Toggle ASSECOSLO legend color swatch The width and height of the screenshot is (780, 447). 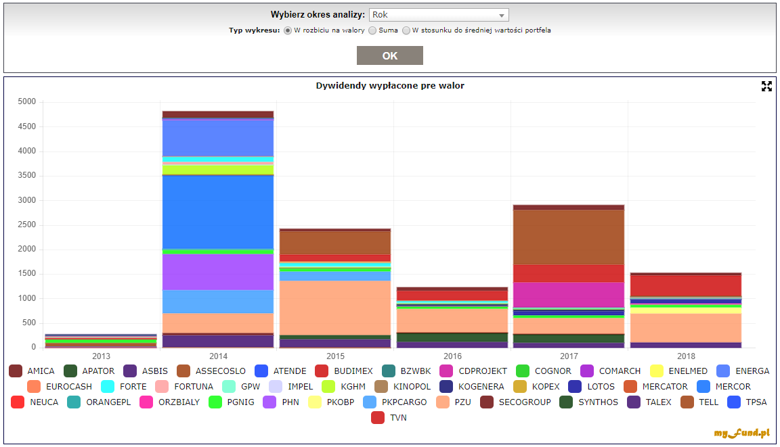[x=183, y=371]
